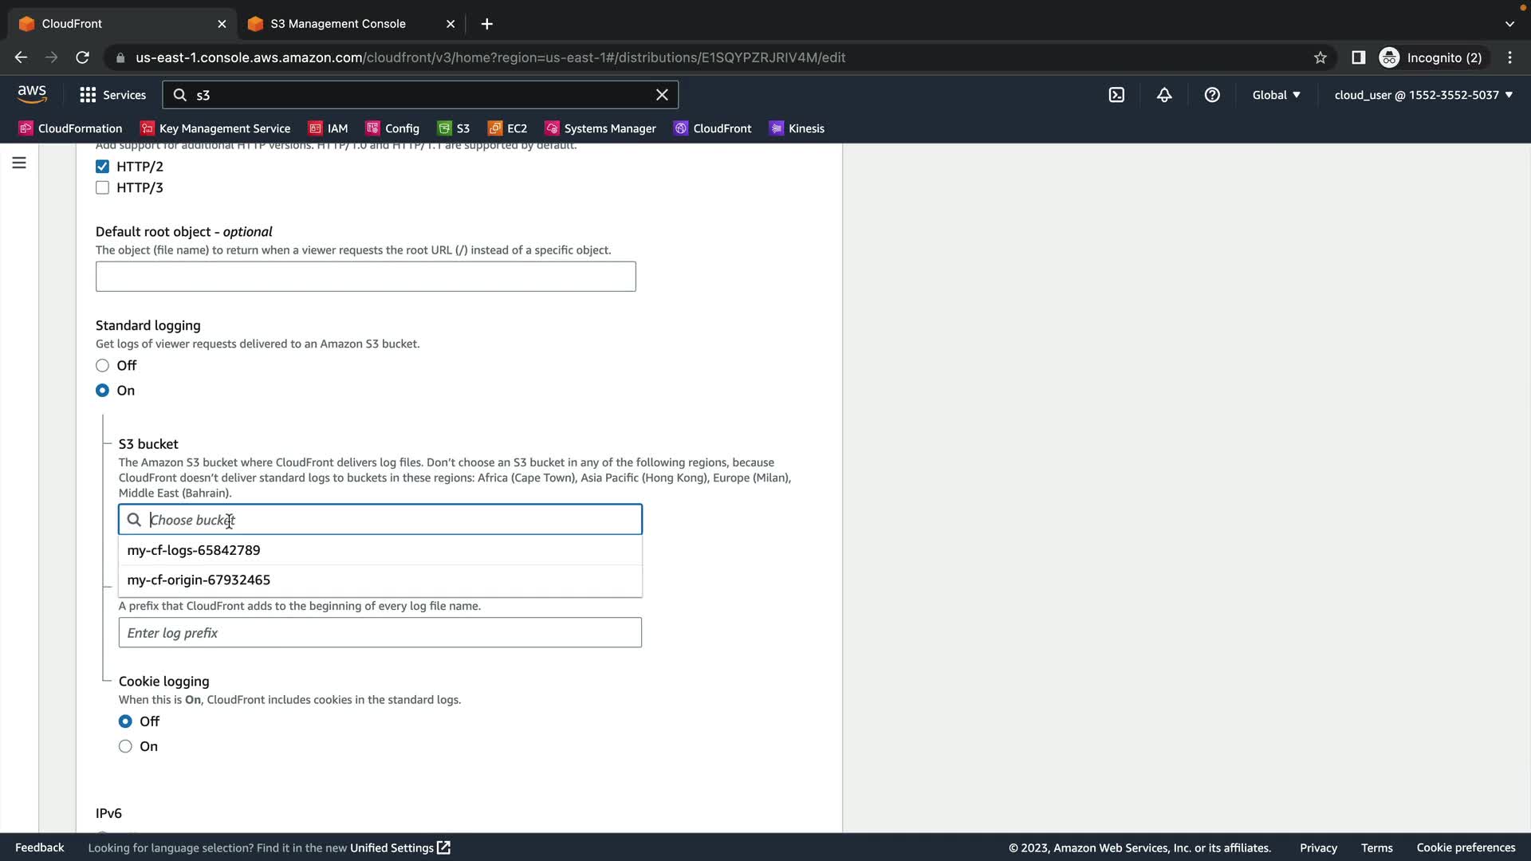Uncheck the HTTP/2 checkbox

coord(102,167)
